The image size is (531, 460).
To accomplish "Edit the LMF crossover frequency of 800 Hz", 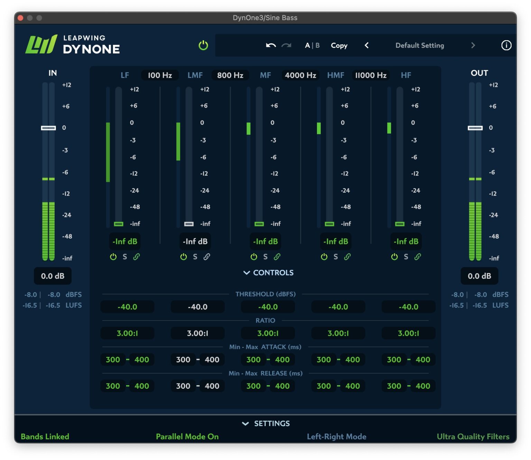I will [230, 75].
